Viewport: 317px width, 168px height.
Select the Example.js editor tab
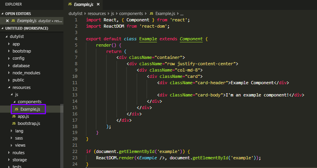pyautogui.click(x=83, y=4)
